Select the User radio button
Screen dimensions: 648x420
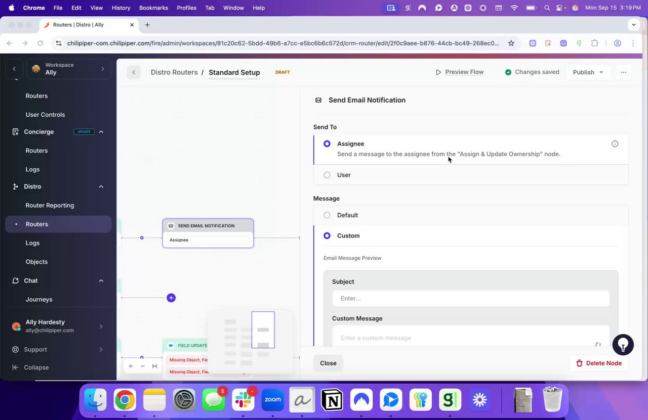327,175
